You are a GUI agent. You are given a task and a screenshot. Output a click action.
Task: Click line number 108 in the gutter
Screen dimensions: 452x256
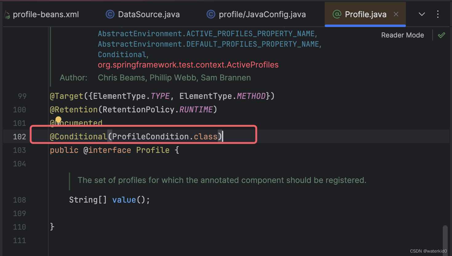click(x=19, y=200)
